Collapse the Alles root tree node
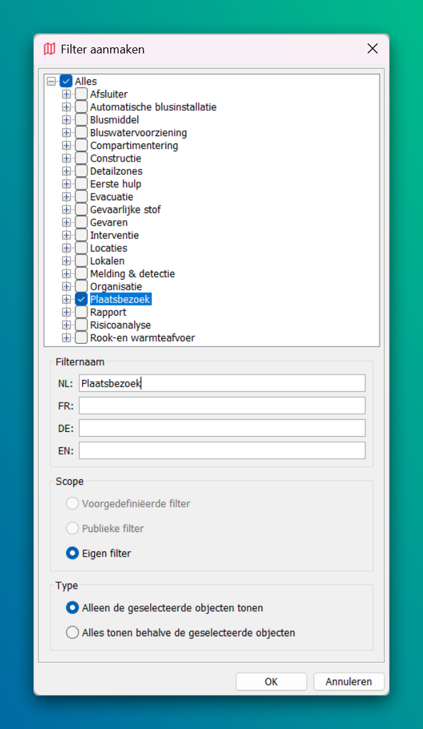 [52, 81]
